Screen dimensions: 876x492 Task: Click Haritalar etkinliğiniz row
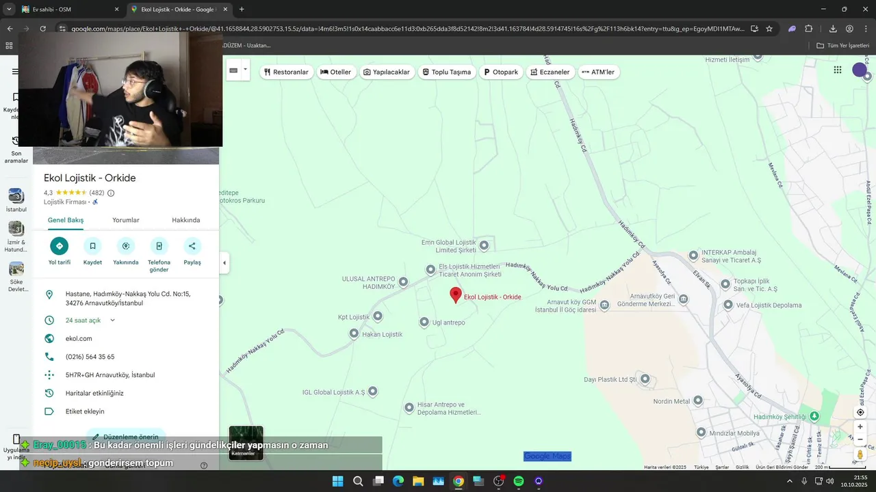click(x=126, y=393)
